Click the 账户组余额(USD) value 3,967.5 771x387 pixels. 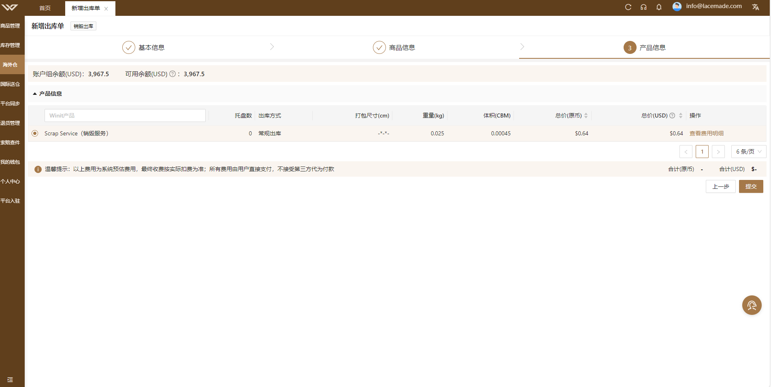point(98,74)
